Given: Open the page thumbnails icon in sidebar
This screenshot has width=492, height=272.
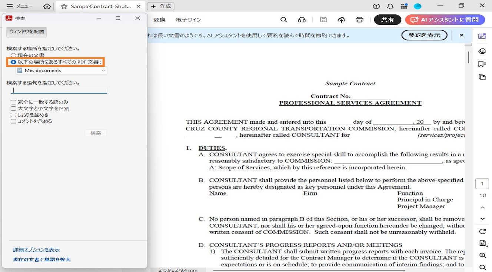Looking at the screenshot, I should point(482,77).
